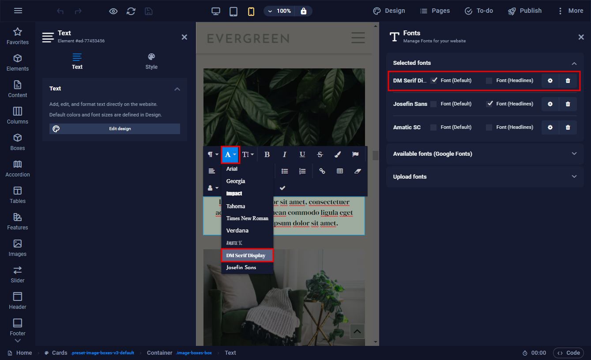Enable Font (Default) for Josefin Sans
Image resolution: width=591 pixels, height=360 pixels.
coord(433,104)
